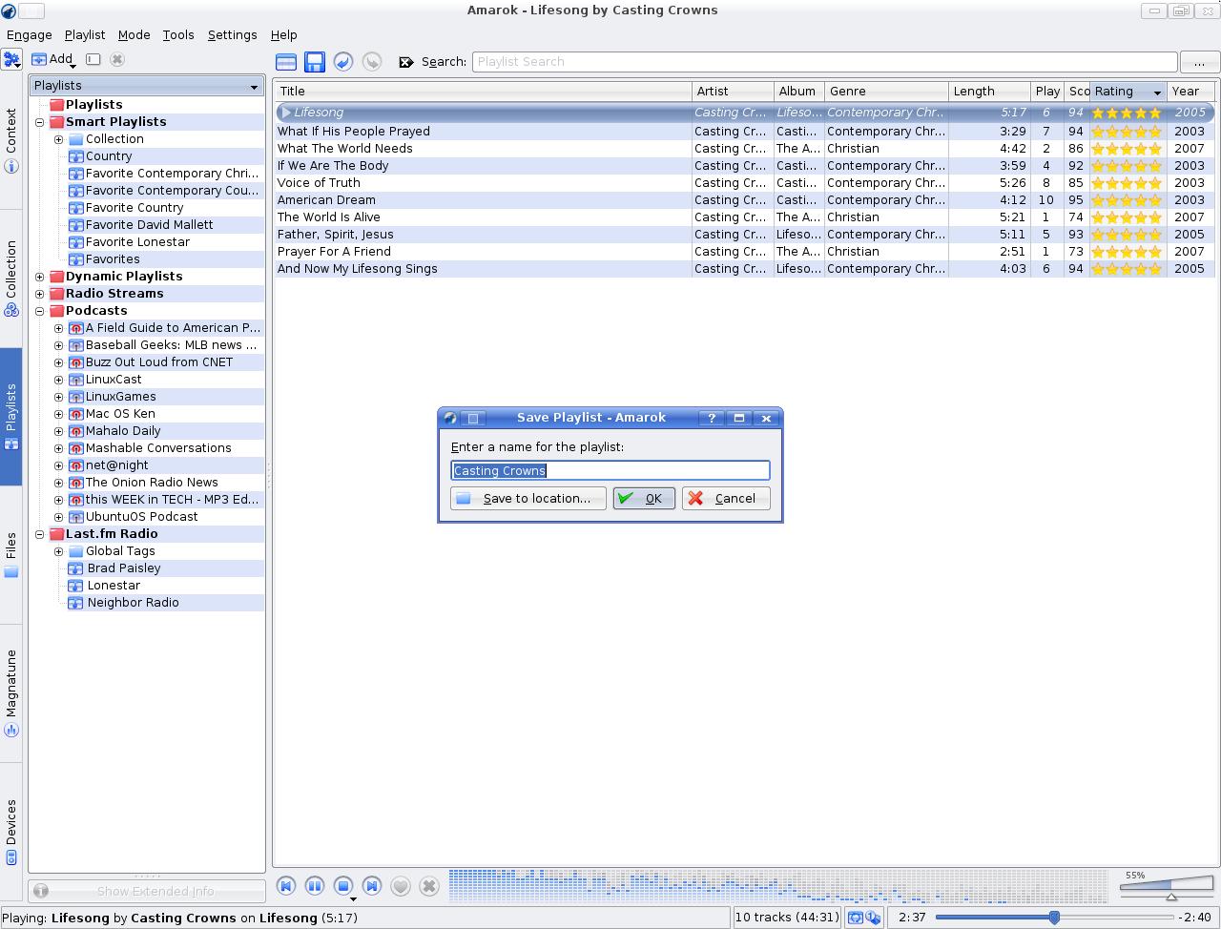Click the grayed remove icon beside rename

[x=117, y=59]
